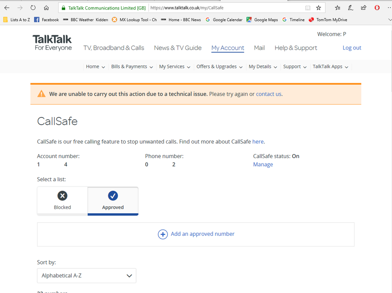The height and width of the screenshot is (293, 392).
Task: Start an Add Notes annotation
Action: coord(350,7)
